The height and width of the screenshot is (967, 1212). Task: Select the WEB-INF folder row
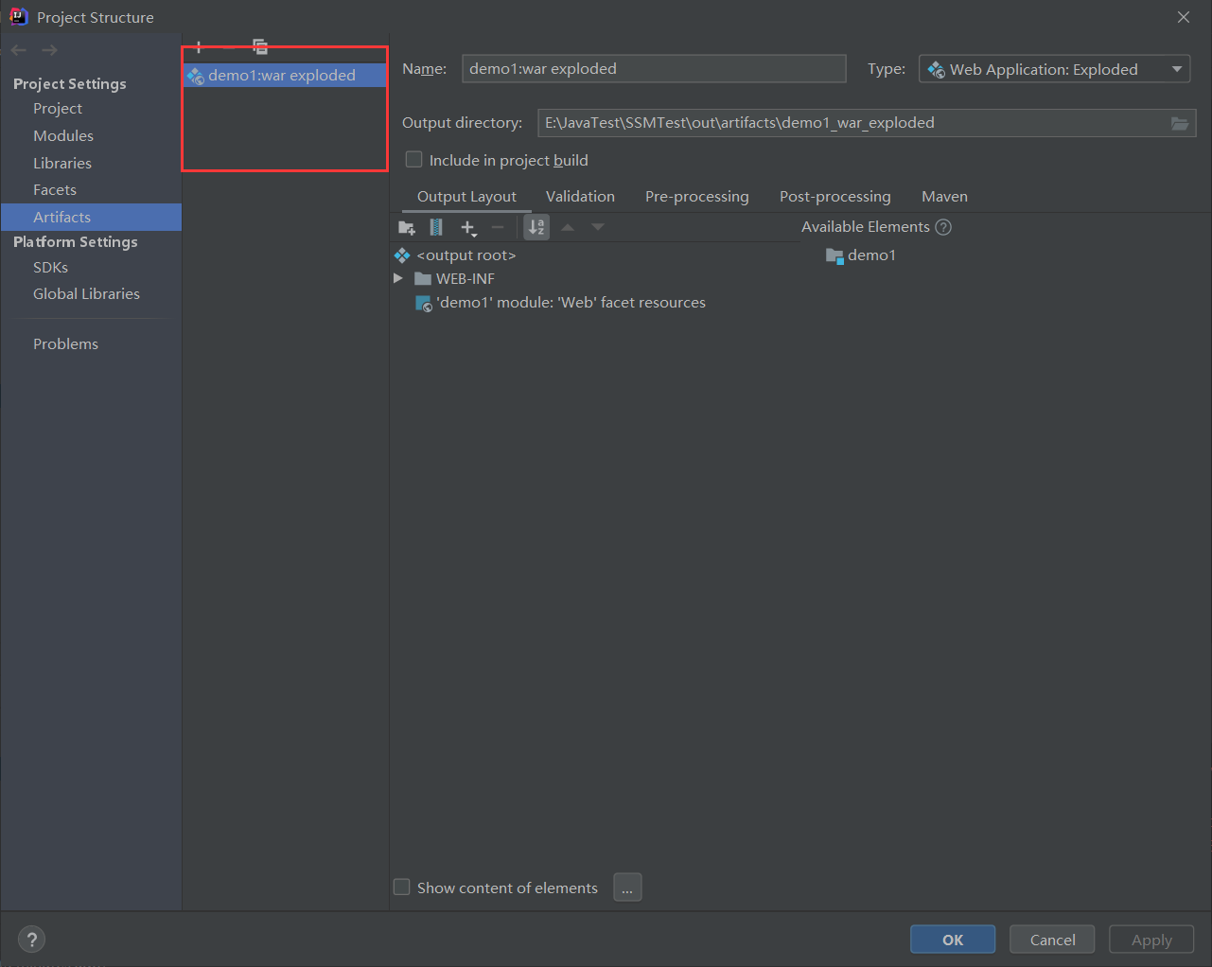454,278
